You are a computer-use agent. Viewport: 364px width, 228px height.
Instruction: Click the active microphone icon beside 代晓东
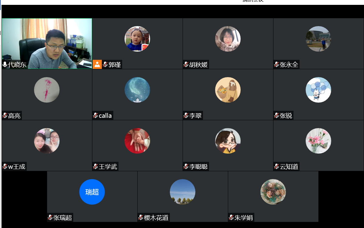5,64
